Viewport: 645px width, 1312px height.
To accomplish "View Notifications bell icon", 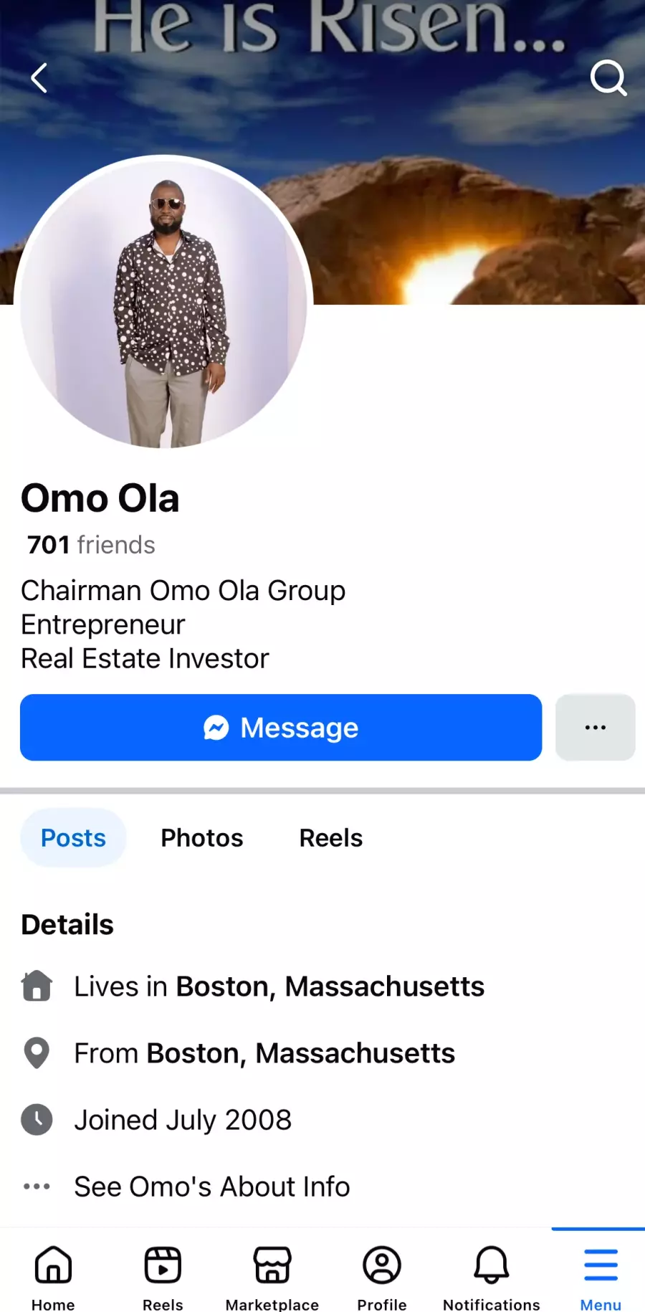I will [x=492, y=1277].
